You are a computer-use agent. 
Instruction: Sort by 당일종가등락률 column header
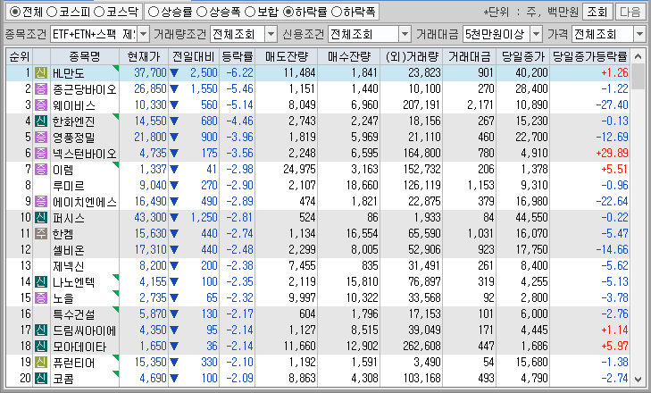point(589,56)
